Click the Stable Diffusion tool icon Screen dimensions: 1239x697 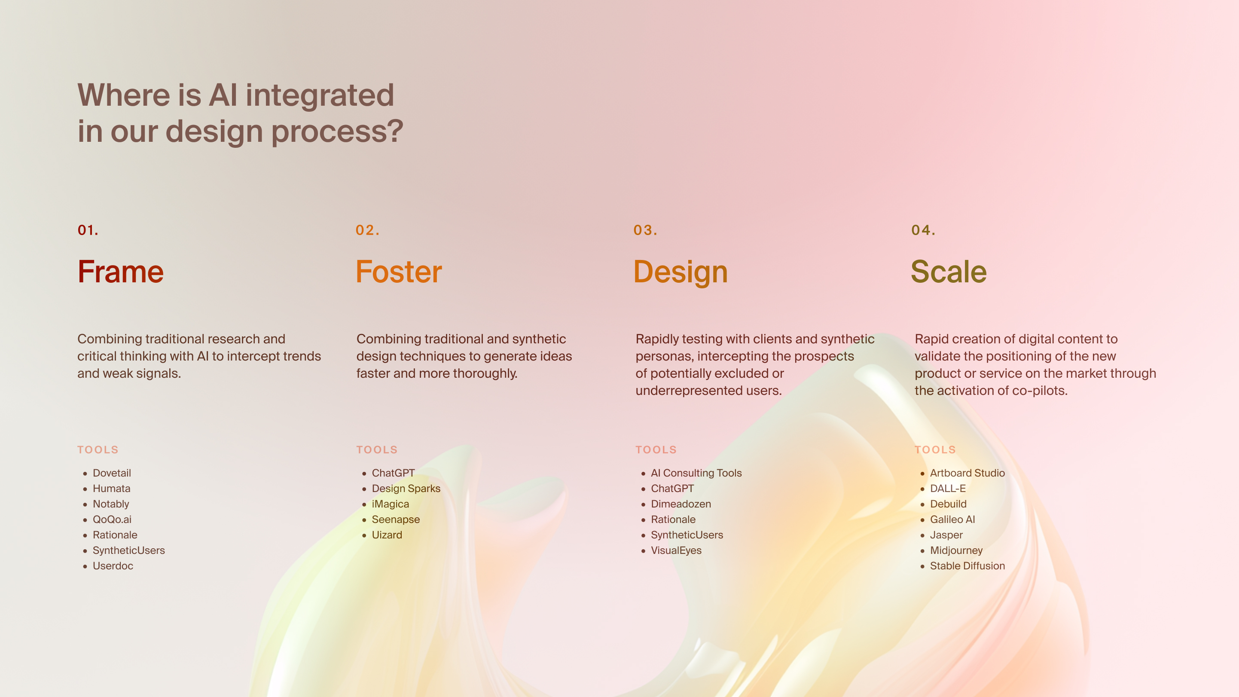[x=922, y=566]
